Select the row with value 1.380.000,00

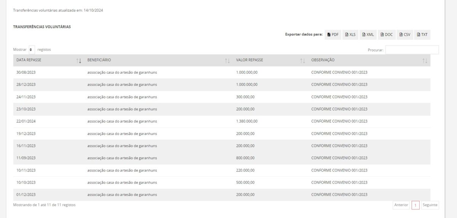[222, 122]
